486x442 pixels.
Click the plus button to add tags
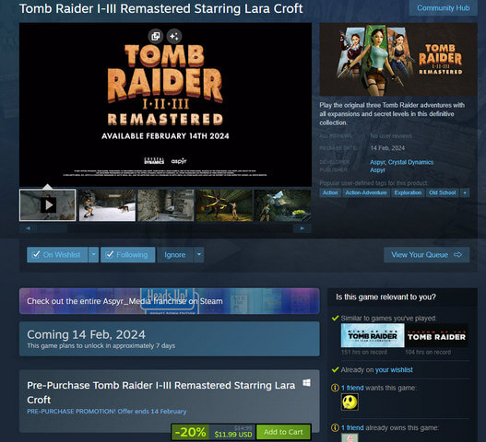[465, 192]
